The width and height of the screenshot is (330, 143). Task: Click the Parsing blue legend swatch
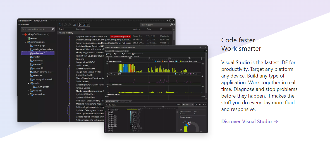(156, 61)
